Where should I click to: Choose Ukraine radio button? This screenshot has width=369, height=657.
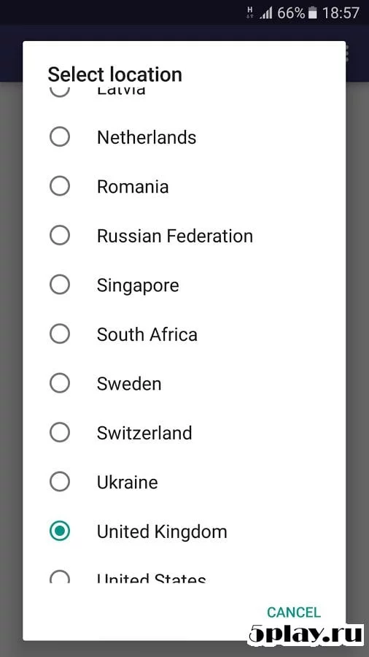point(59,482)
